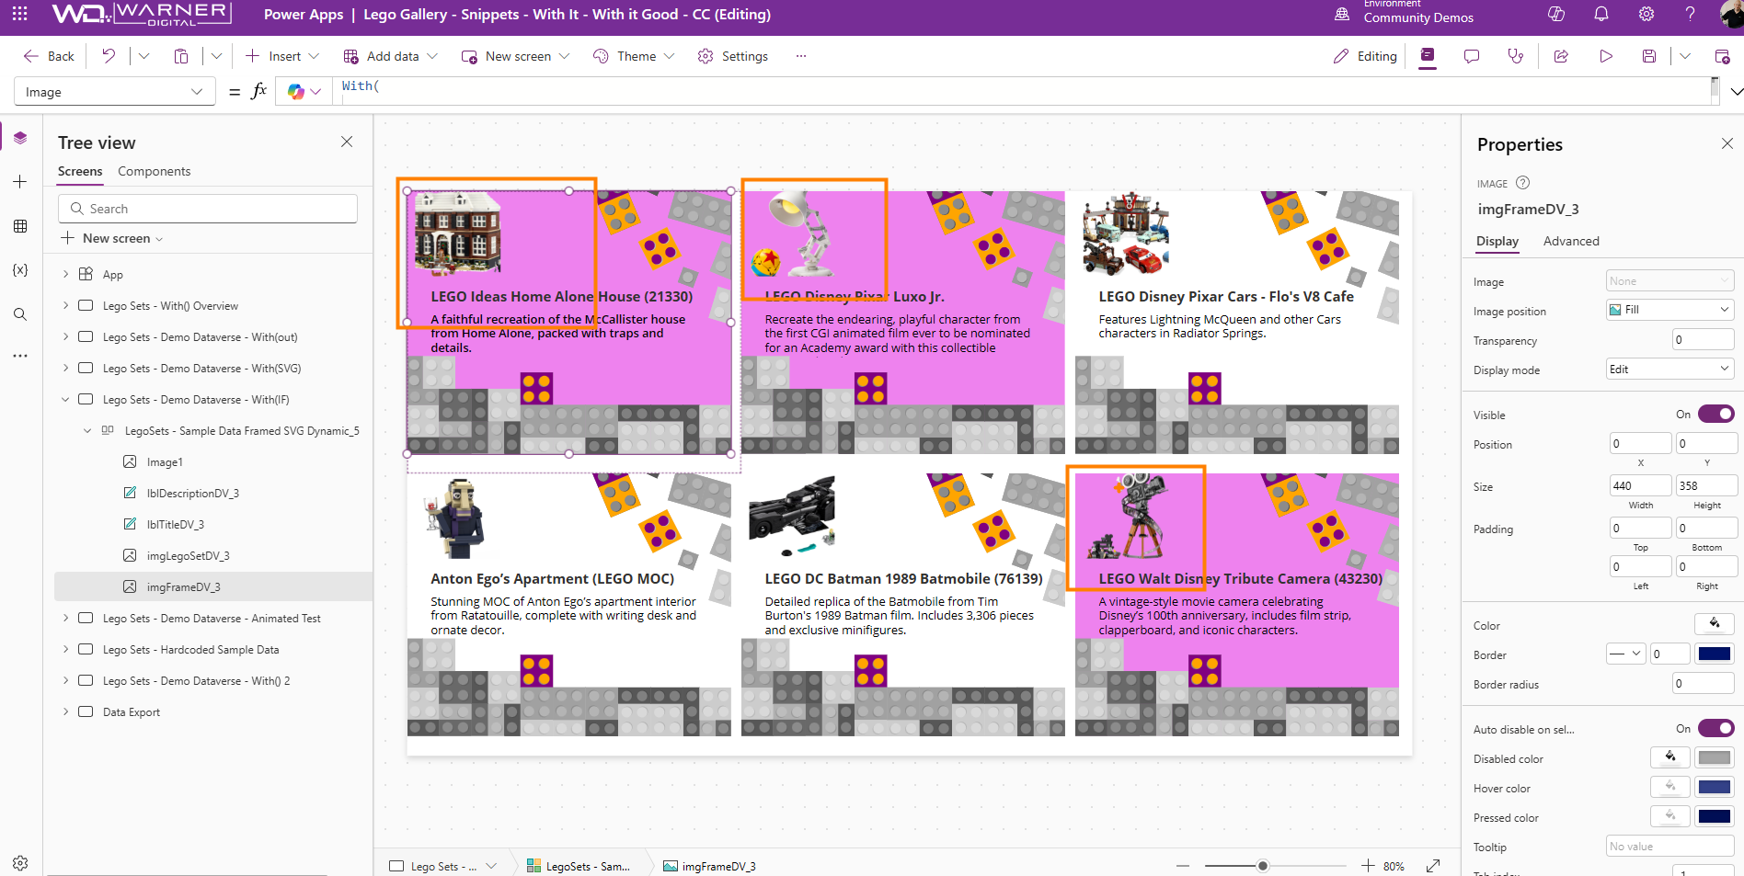Select imgLegoSetDV_3 in tree

point(188,556)
